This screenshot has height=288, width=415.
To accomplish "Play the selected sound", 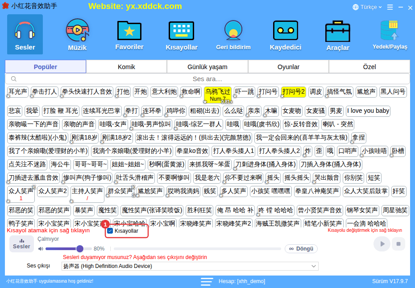I will pyautogui.click(x=382, y=244).
